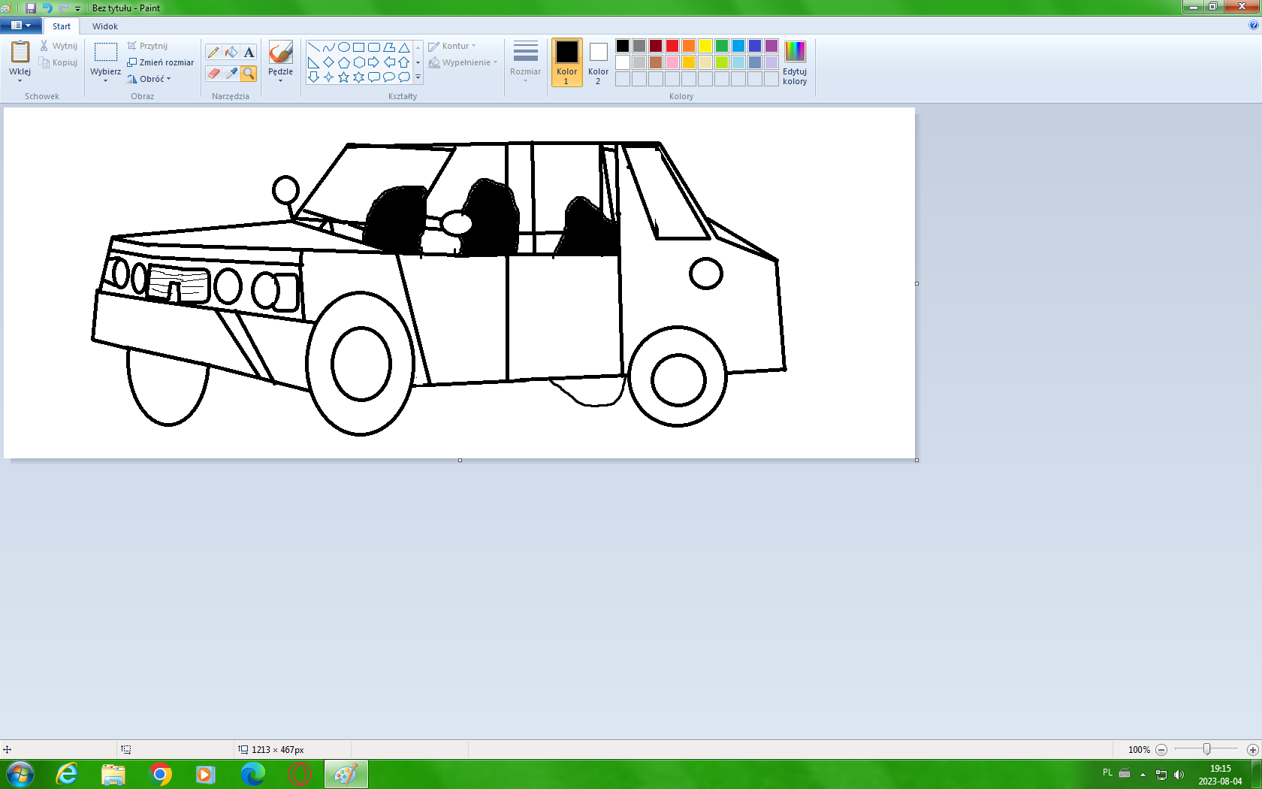Pick the Cloud callout shape
The height and width of the screenshot is (789, 1262).
coord(404,77)
